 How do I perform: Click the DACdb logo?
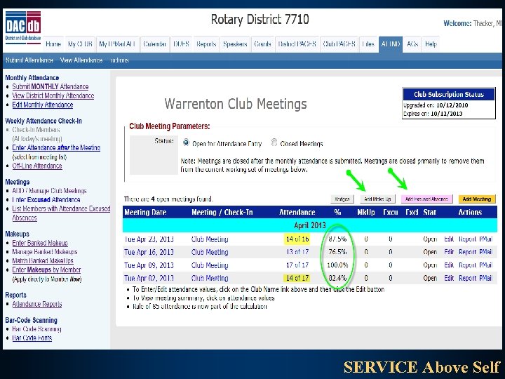[x=23, y=26]
